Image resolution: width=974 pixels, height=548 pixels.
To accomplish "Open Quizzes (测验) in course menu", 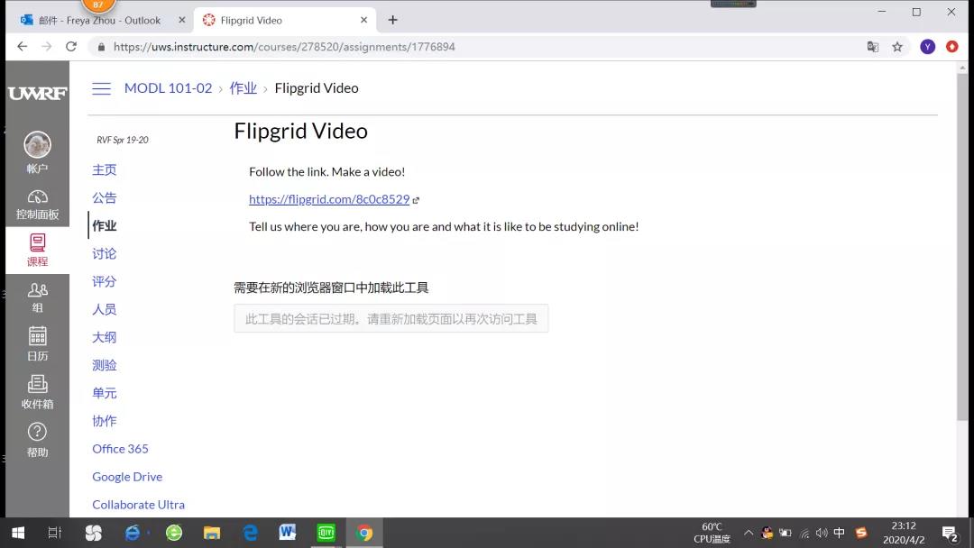I will coord(105,365).
